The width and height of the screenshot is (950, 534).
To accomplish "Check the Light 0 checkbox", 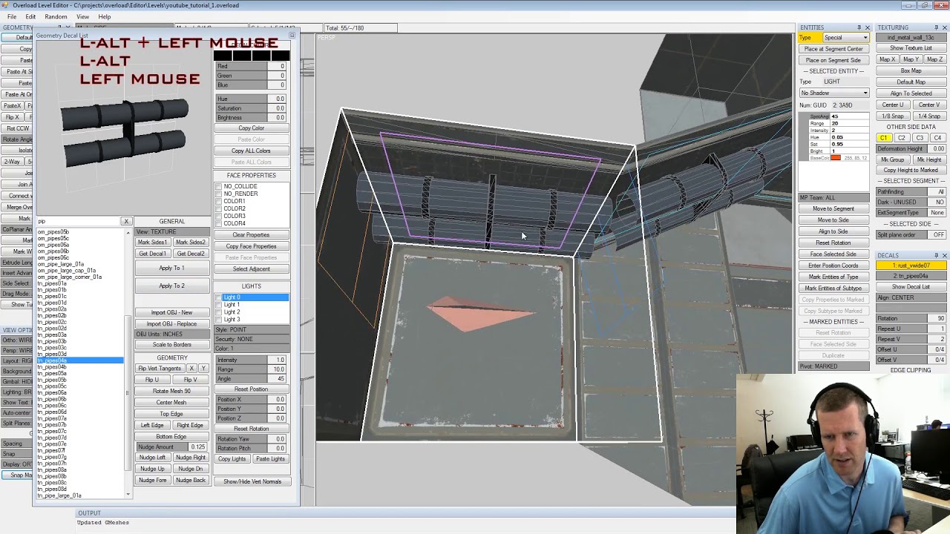I will pyautogui.click(x=220, y=297).
